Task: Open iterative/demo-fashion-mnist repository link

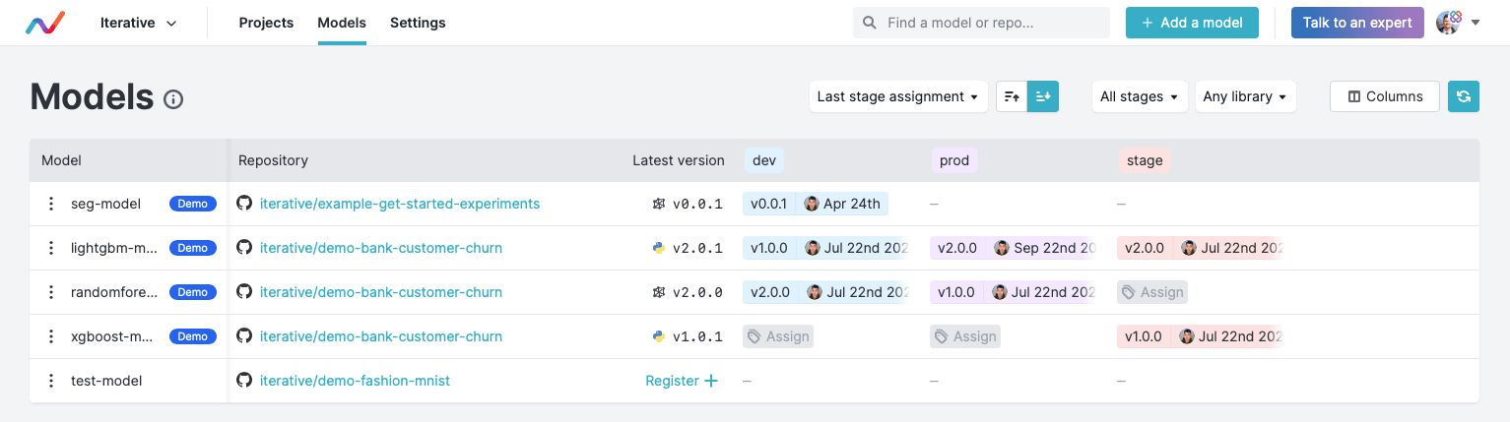Action: click(x=355, y=381)
